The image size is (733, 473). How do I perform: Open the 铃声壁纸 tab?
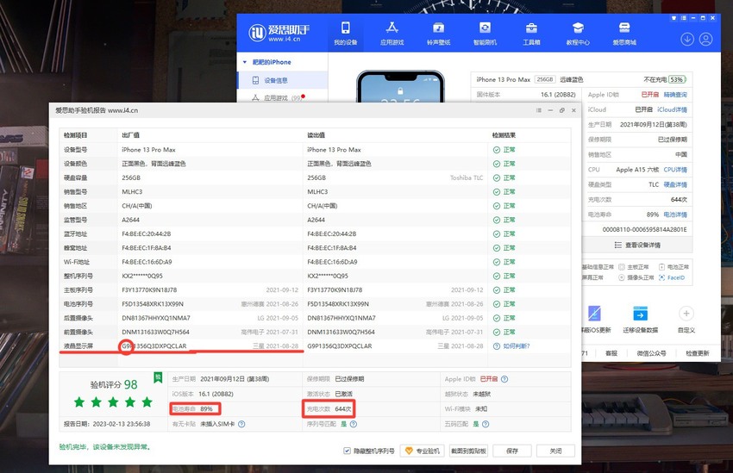tap(438, 34)
